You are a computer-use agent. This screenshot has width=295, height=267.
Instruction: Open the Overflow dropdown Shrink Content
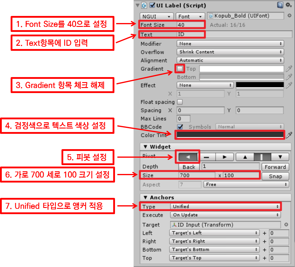pyautogui.click(x=230, y=52)
